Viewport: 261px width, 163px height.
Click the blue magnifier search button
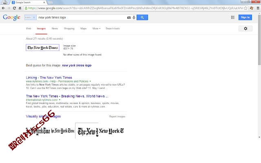pyautogui.click(x=142, y=17)
